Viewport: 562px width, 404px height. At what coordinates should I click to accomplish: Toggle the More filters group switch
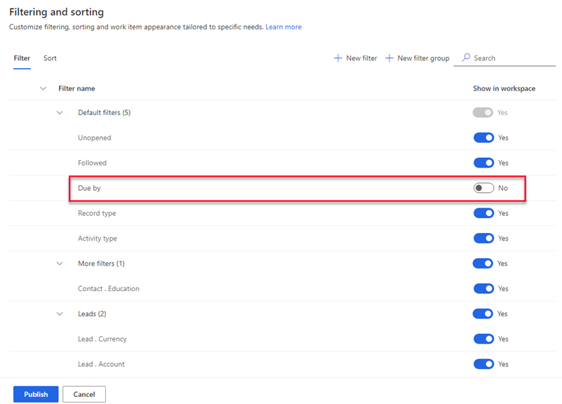click(x=483, y=263)
